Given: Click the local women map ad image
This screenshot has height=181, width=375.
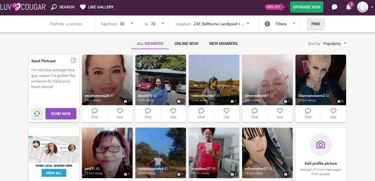Looking at the screenshot, I should (54, 149).
